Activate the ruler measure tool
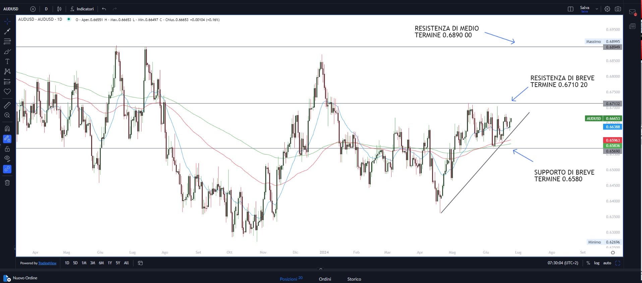Viewport: 642px width, 283px height. coord(7,105)
